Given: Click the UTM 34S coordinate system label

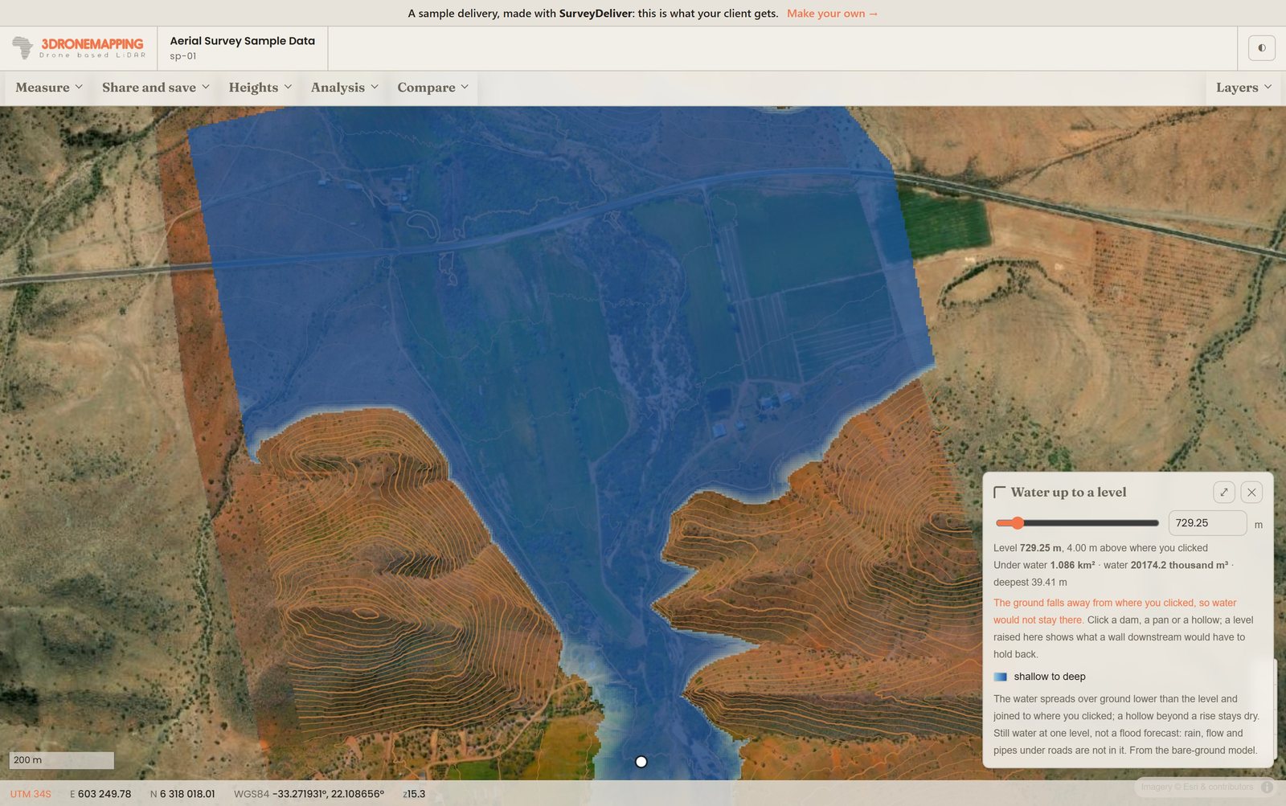Looking at the screenshot, I should pyautogui.click(x=31, y=794).
